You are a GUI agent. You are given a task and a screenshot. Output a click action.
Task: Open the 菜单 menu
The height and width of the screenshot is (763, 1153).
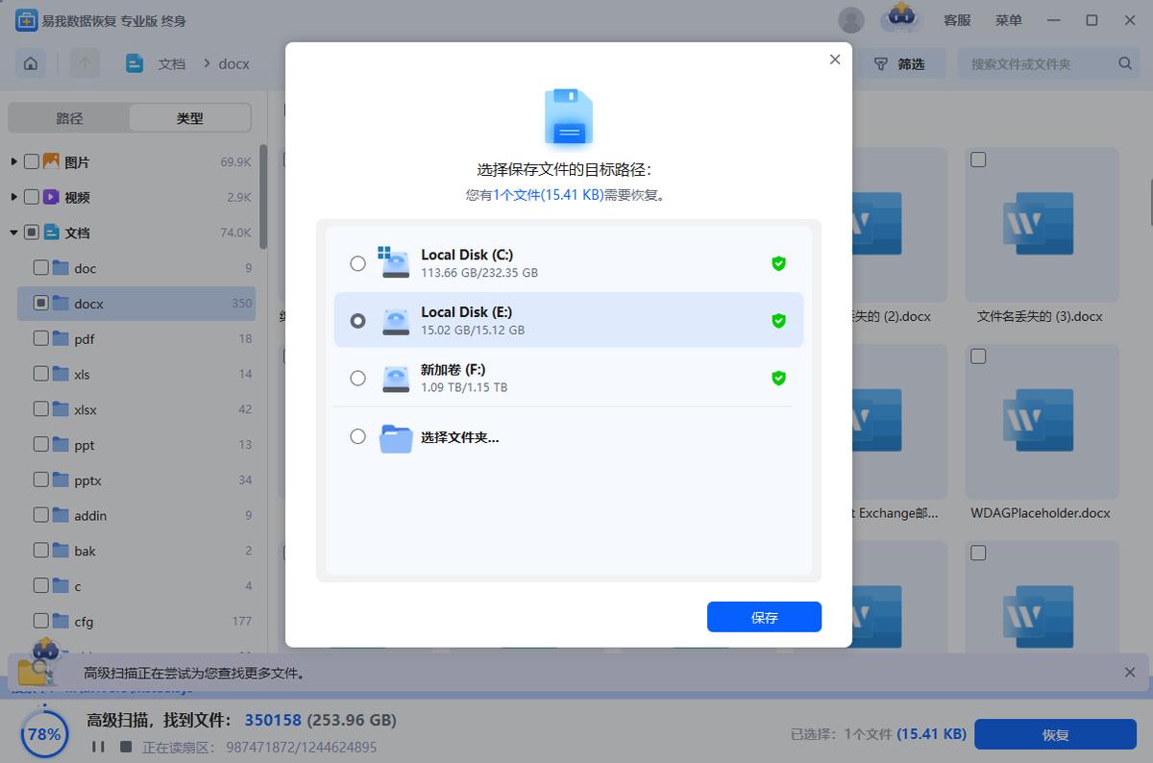[1009, 19]
